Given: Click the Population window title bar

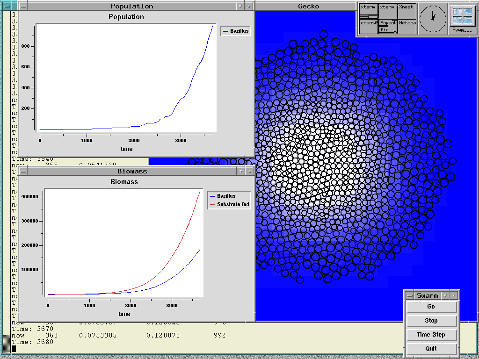Looking at the screenshot, I should (132, 6).
